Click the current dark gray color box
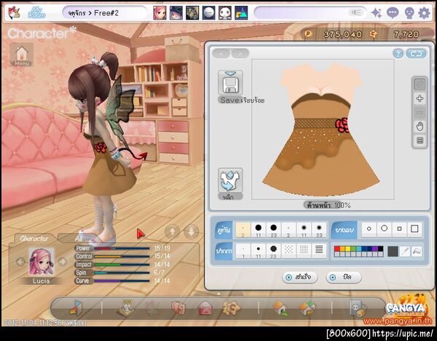This screenshot has width=437, height=341. click(393, 252)
